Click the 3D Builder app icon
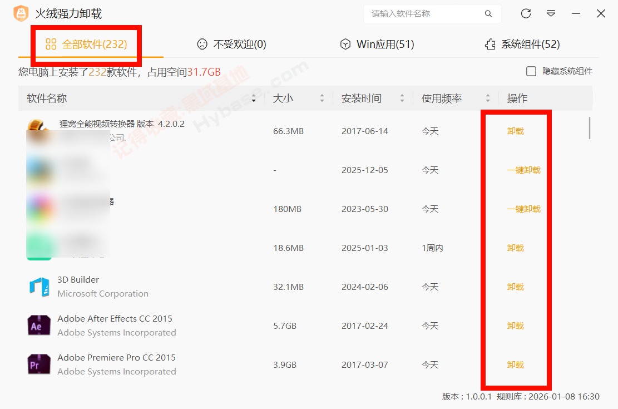The image size is (618, 409). (39, 287)
